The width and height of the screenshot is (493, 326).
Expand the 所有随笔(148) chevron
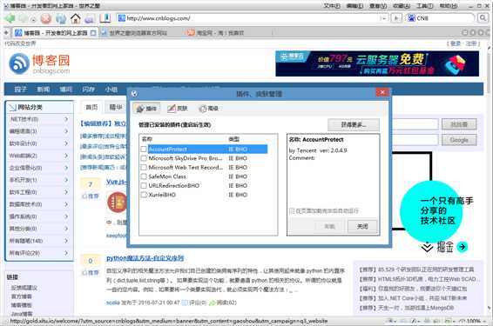coord(66,241)
